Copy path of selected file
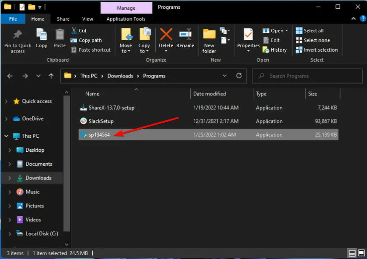The height and width of the screenshot is (259, 367). tap(86, 40)
